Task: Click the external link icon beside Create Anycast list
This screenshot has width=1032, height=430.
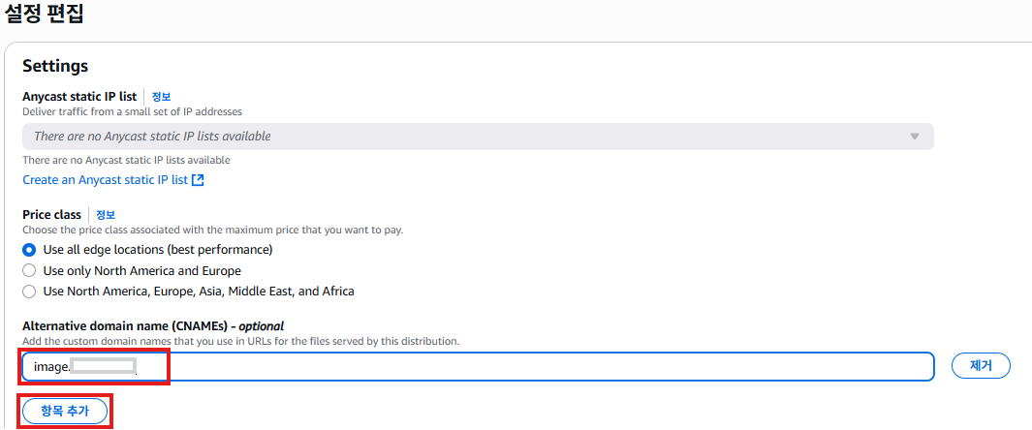Action: [198, 180]
